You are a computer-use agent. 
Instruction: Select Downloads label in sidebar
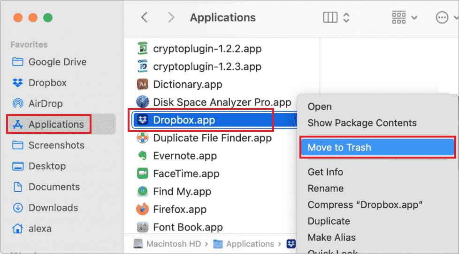[x=54, y=208]
